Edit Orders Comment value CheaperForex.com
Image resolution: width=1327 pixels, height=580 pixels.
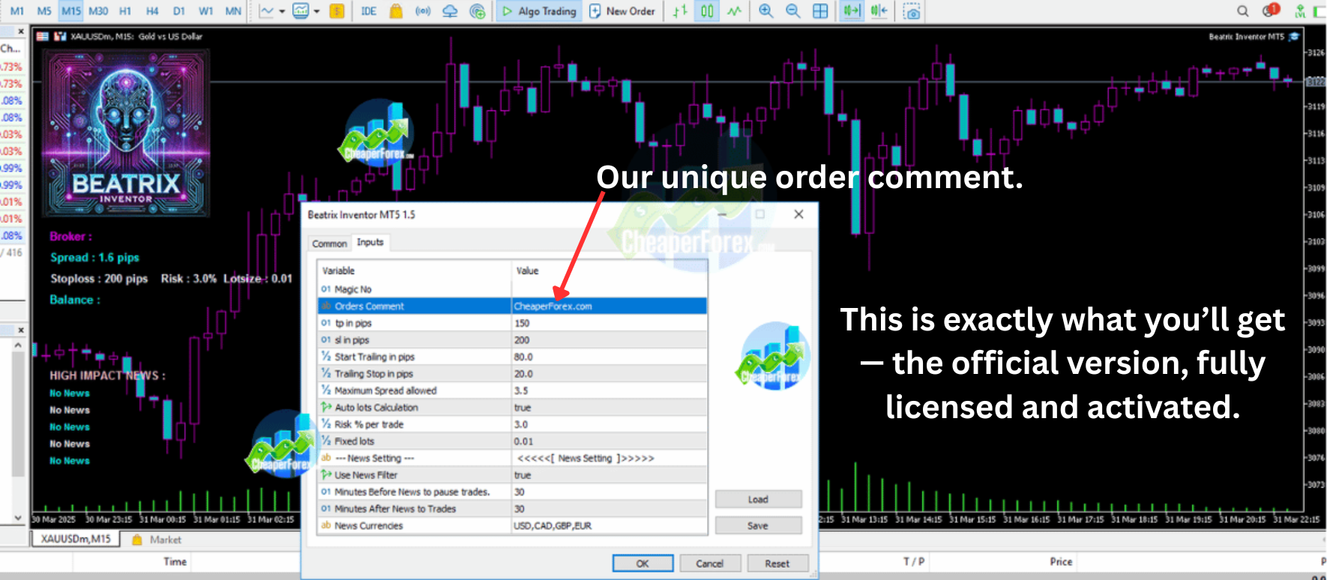coord(610,306)
